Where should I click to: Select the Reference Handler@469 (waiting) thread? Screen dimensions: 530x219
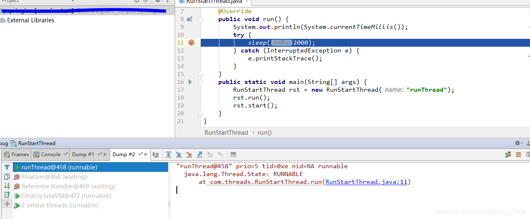point(91,186)
